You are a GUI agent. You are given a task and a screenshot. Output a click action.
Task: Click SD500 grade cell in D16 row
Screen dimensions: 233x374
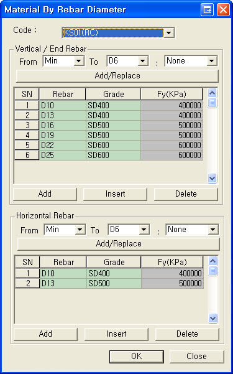point(113,125)
